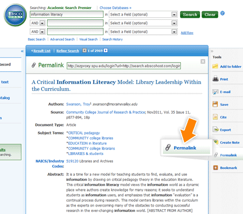Click subject term COMMUNITY college libraries
The height and width of the screenshot is (214, 243).
[x=90, y=138]
